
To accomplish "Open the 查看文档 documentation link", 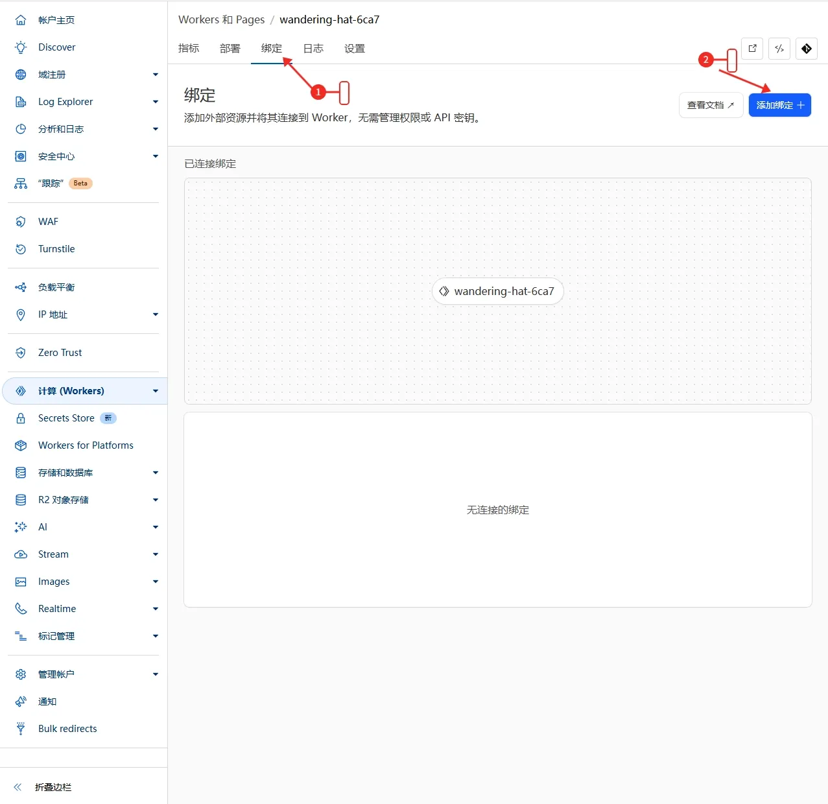I will (x=711, y=105).
